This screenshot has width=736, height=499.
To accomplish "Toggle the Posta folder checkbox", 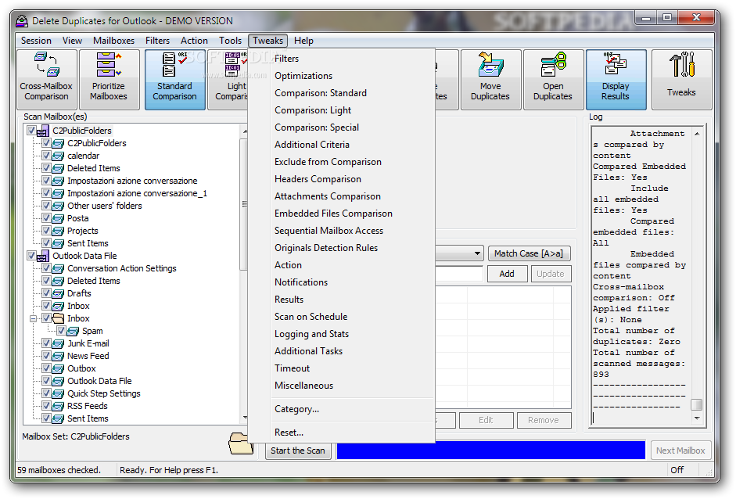I will tap(46, 218).
